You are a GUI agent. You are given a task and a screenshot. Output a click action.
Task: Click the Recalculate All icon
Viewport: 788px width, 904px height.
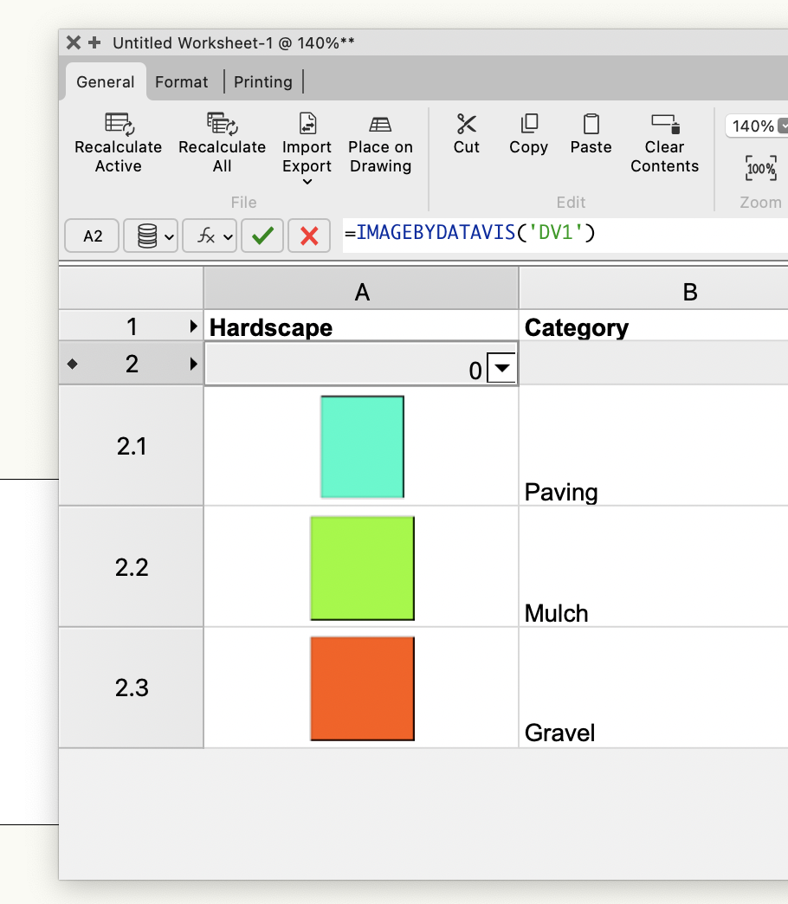pyautogui.click(x=222, y=124)
